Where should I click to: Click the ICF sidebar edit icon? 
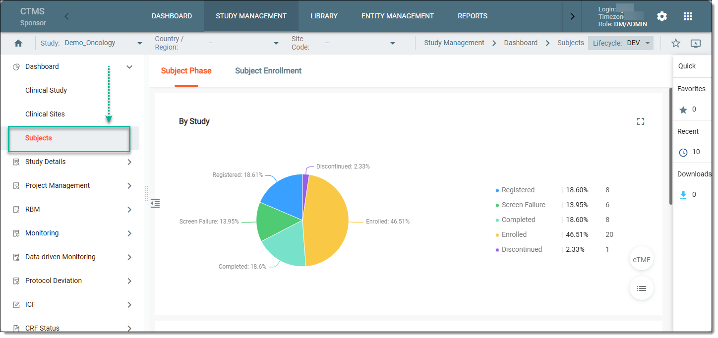[x=16, y=305]
